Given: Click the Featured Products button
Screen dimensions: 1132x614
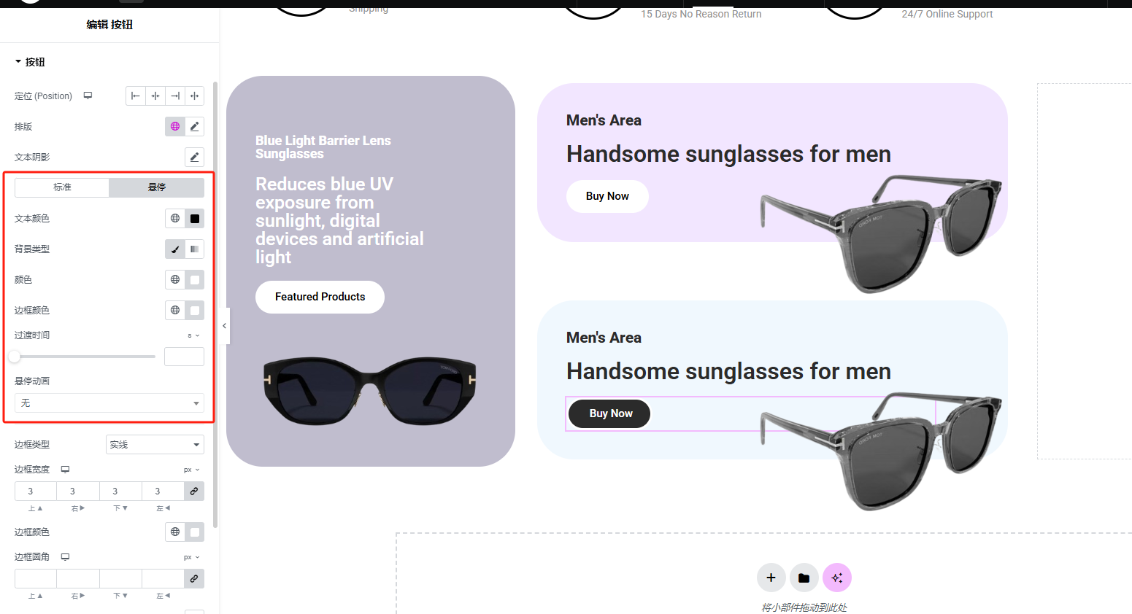Looking at the screenshot, I should (320, 297).
